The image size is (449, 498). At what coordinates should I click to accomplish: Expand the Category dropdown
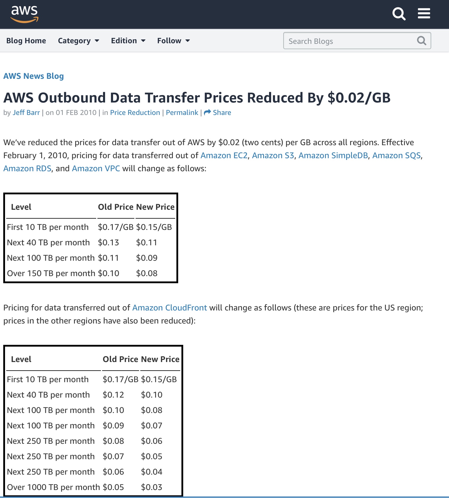[78, 41]
